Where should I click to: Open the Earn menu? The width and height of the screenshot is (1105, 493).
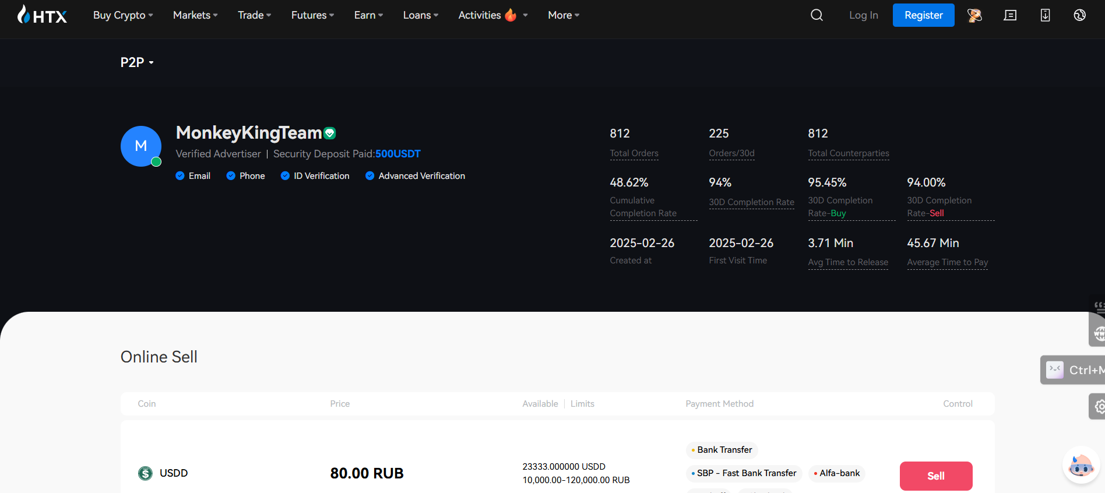pyautogui.click(x=368, y=15)
